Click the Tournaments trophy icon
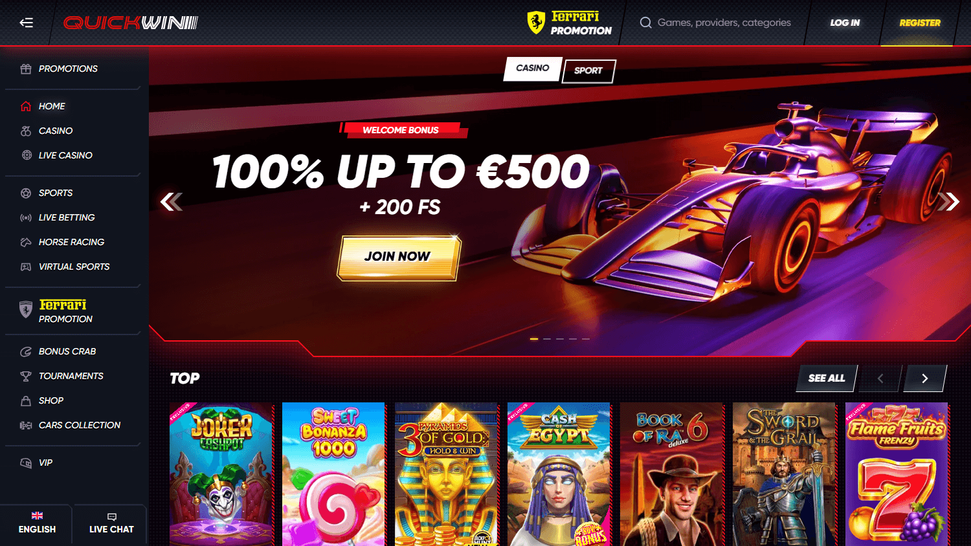Screen dimensions: 971x546 pos(26,376)
